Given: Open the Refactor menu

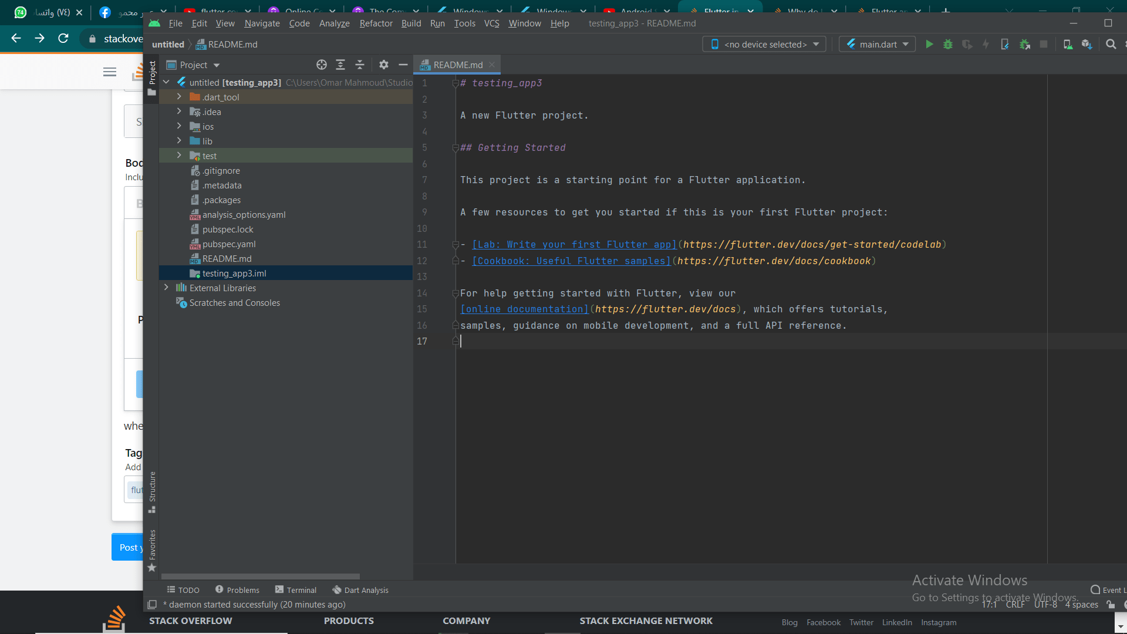Looking at the screenshot, I should (376, 23).
